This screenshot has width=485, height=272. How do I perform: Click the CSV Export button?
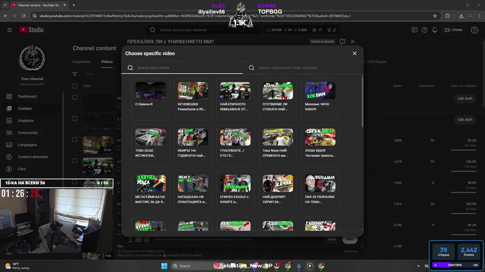point(377,62)
